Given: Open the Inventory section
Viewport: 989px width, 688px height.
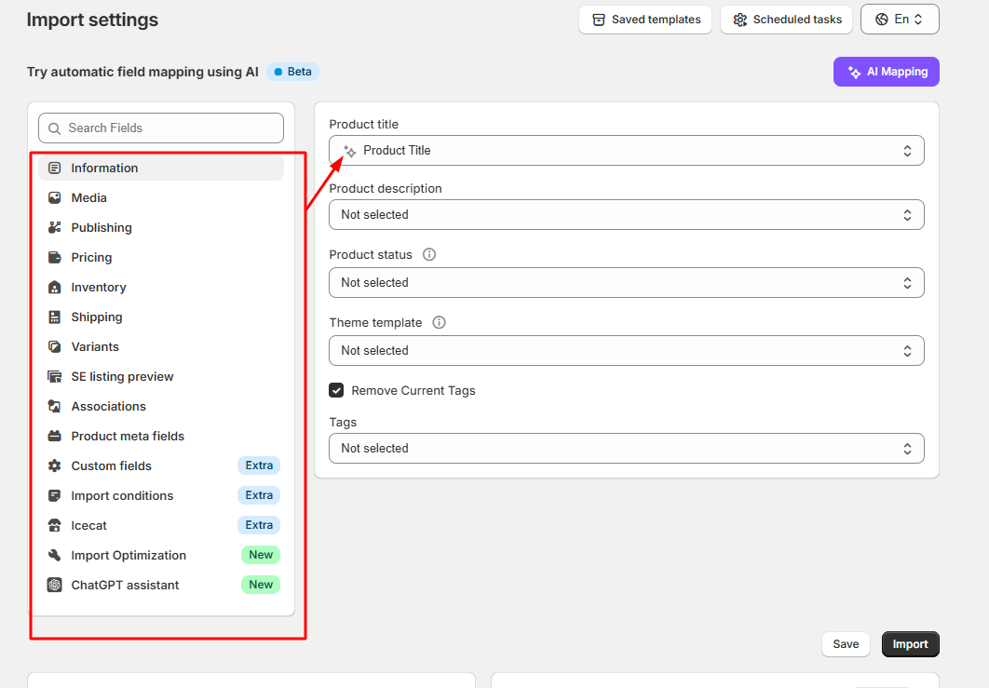Looking at the screenshot, I should coord(161,287).
